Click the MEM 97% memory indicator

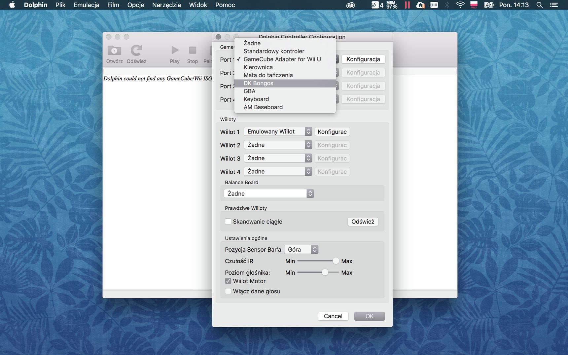(x=392, y=5)
